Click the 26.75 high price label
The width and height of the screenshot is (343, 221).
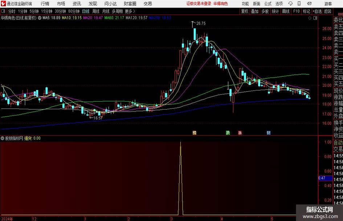[x=201, y=24]
